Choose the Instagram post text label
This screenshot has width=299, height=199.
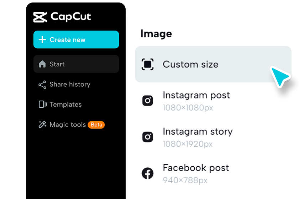[x=196, y=95]
